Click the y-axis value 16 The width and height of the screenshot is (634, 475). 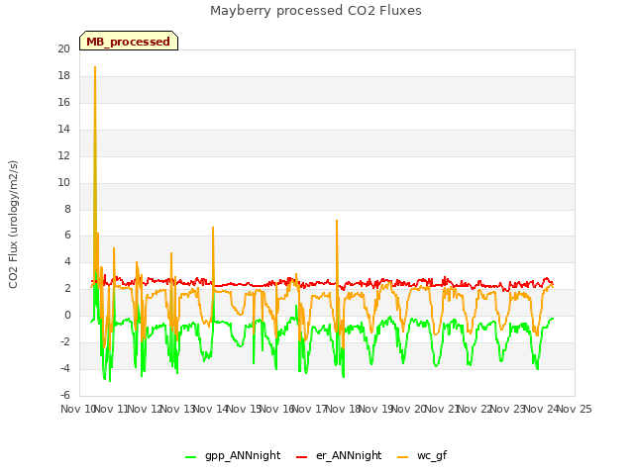63,102
